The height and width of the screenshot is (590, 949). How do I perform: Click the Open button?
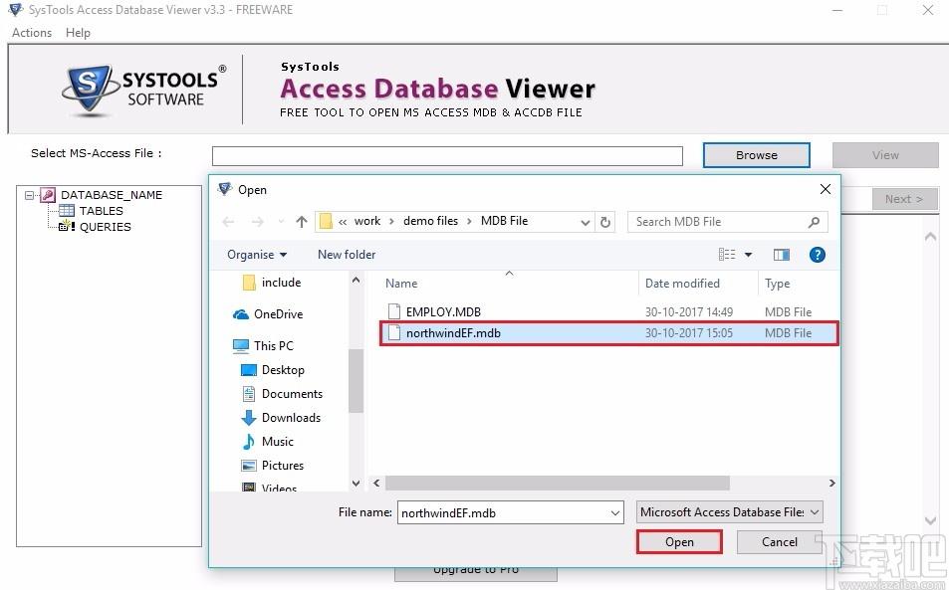679,541
